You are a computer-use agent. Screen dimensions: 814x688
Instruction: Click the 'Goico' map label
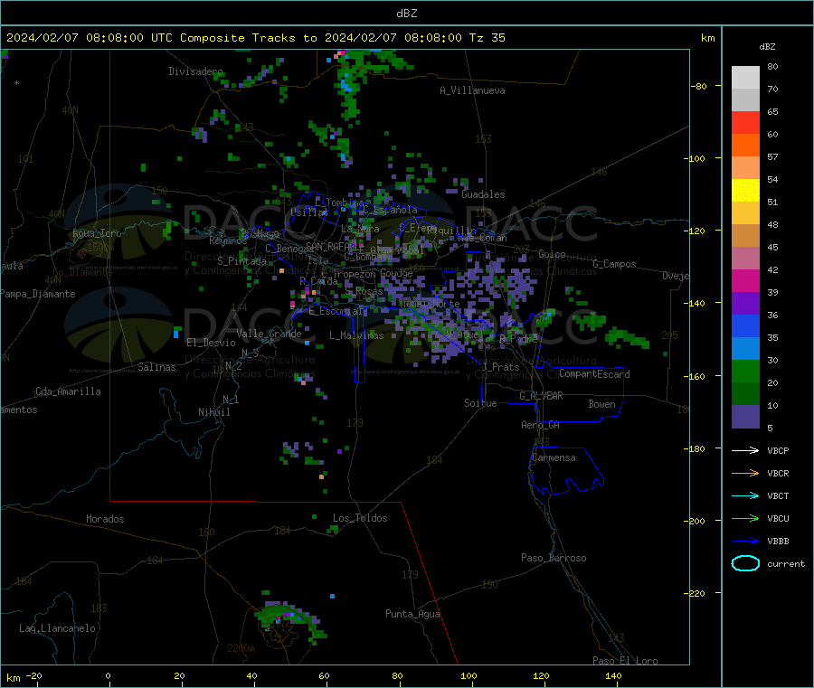tap(552, 254)
